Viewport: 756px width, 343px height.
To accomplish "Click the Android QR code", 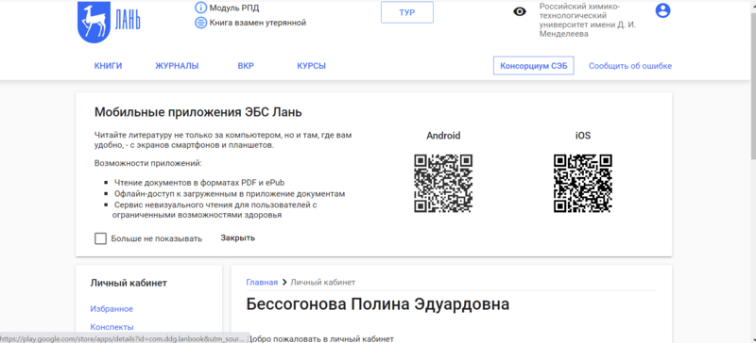I will pyautogui.click(x=443, y=184).
